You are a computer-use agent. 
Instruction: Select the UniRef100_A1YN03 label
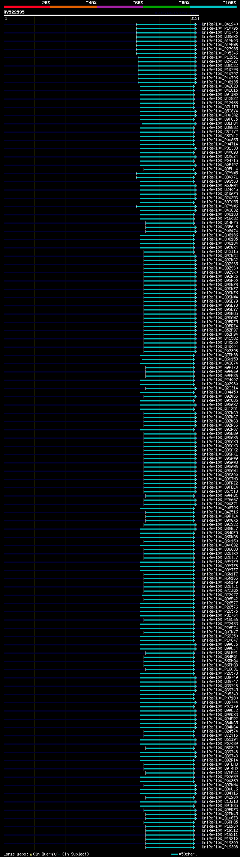220,41
